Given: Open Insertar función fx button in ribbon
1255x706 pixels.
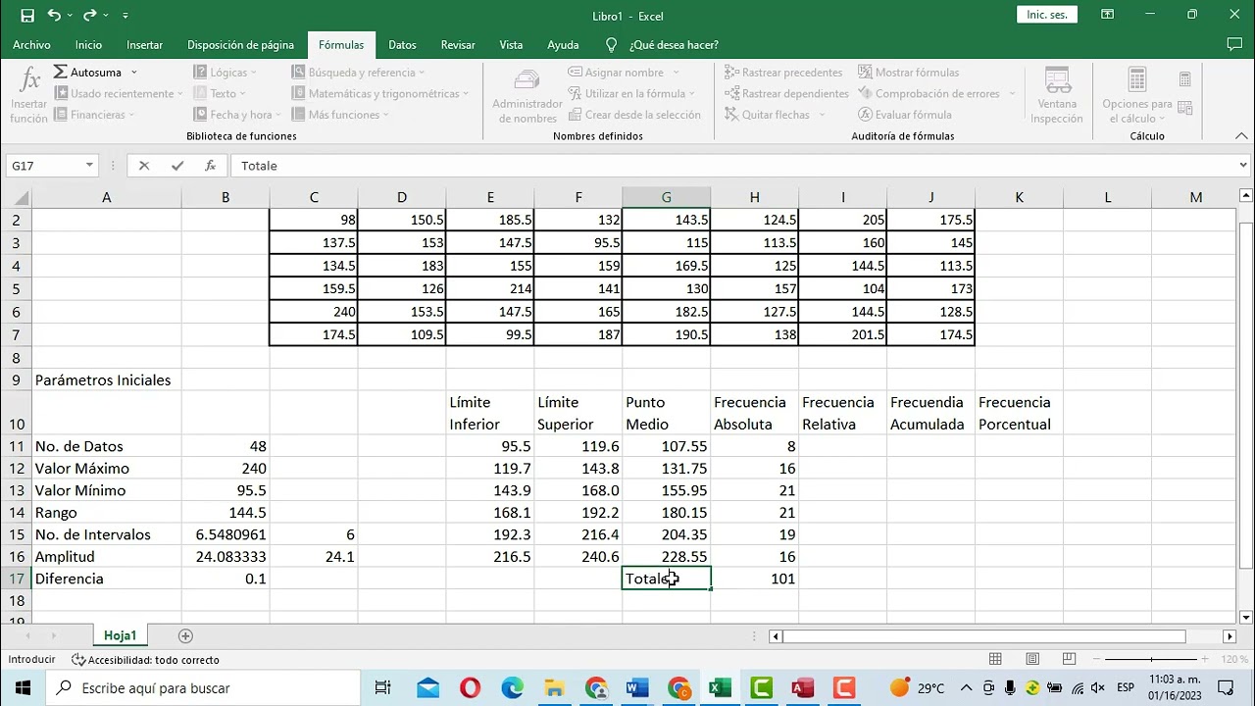Looking at the screenshot, I should 29,94.
